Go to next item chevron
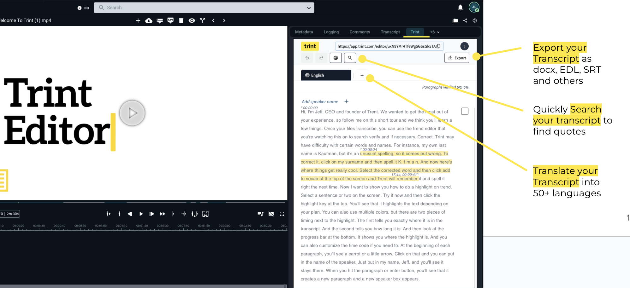This screenshot has height=288, width=630. pyautogui.click(x=224, y=20)
